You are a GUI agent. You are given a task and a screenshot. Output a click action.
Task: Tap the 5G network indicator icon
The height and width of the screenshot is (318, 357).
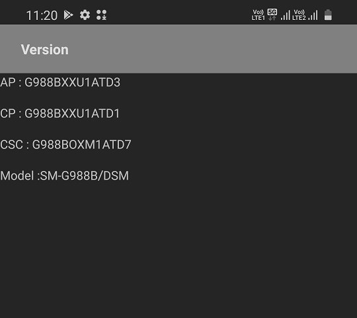point(272,15)
